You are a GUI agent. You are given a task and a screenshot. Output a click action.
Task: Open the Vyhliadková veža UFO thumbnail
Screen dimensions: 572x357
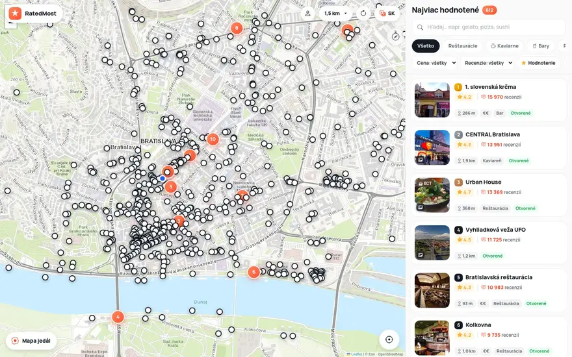[x=432, y=243]
